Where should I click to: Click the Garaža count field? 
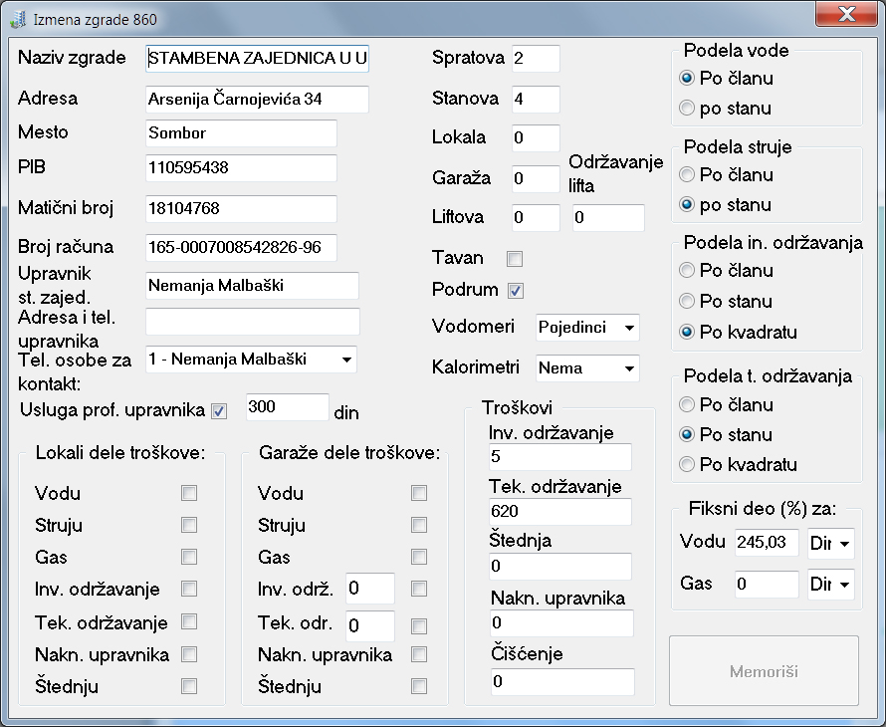[536, 178]
